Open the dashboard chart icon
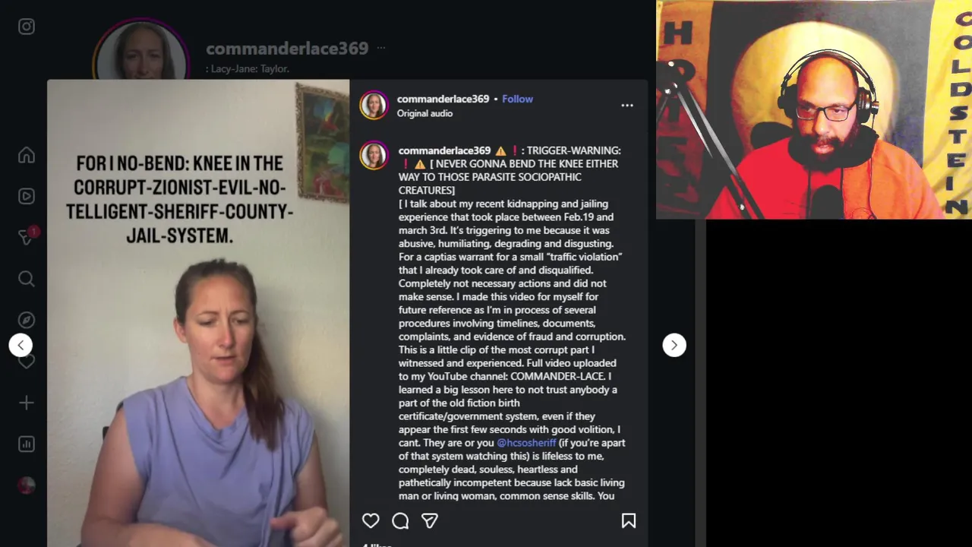The width and height of the screenshot is (972, 547). click(x=27, y=444)
